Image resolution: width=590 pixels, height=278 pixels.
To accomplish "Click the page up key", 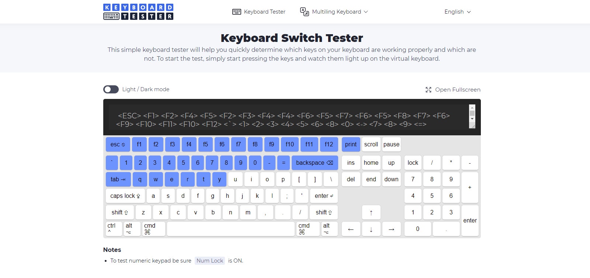I will [391, 163].
